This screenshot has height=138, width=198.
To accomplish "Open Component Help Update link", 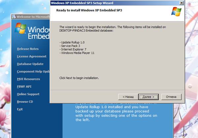I will 33,72.
